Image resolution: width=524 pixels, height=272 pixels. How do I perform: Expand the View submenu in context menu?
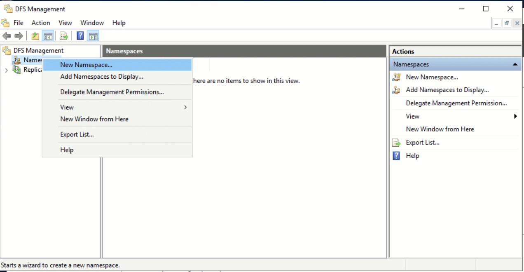(185, 107)
